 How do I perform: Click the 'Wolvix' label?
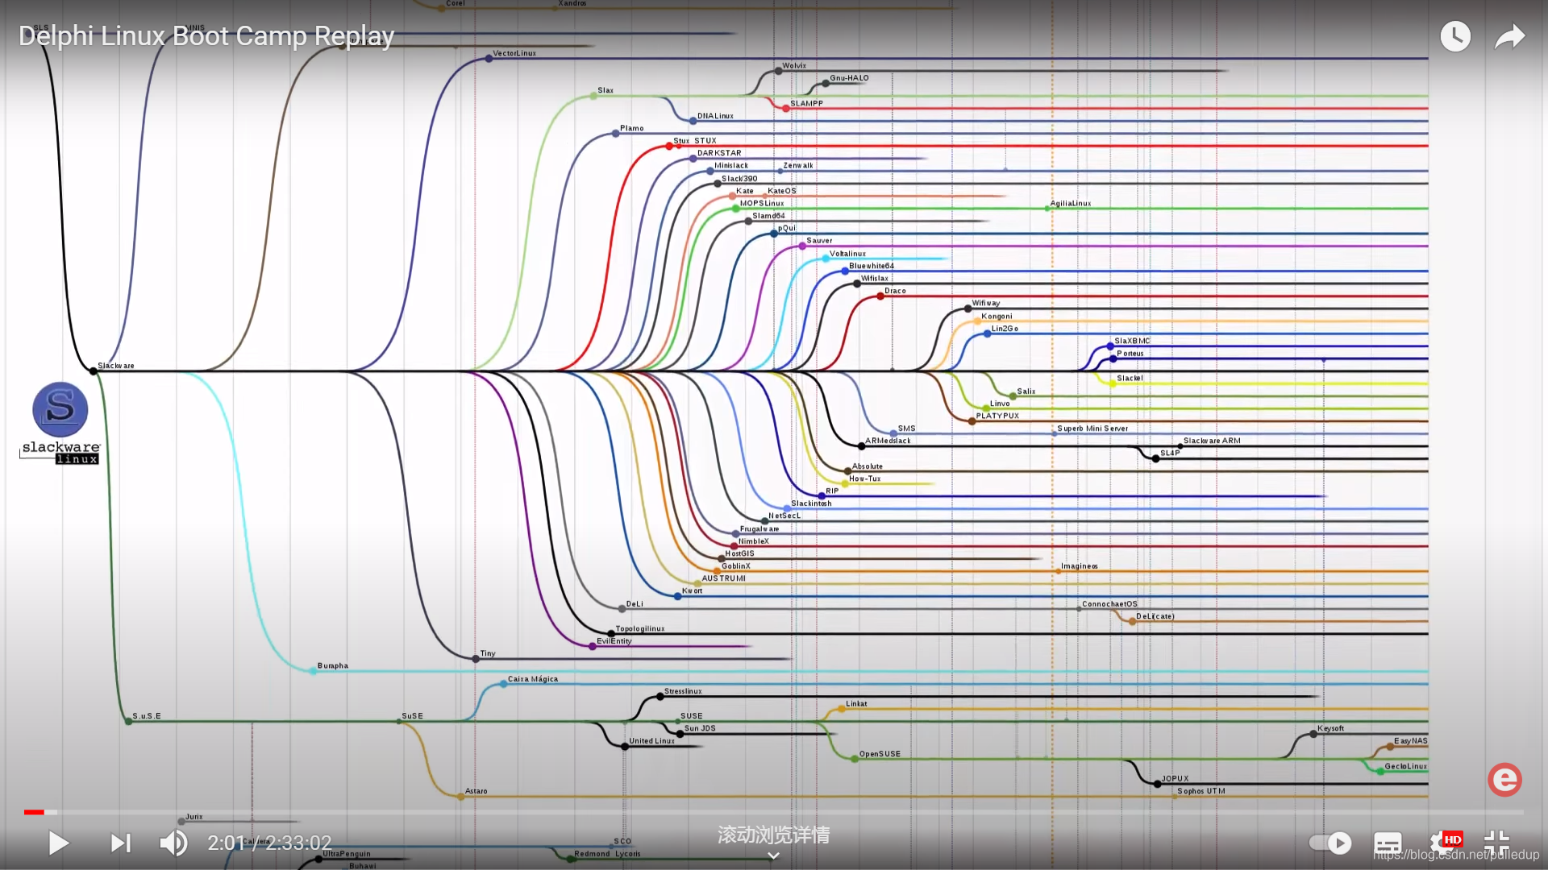pos(794,65)
